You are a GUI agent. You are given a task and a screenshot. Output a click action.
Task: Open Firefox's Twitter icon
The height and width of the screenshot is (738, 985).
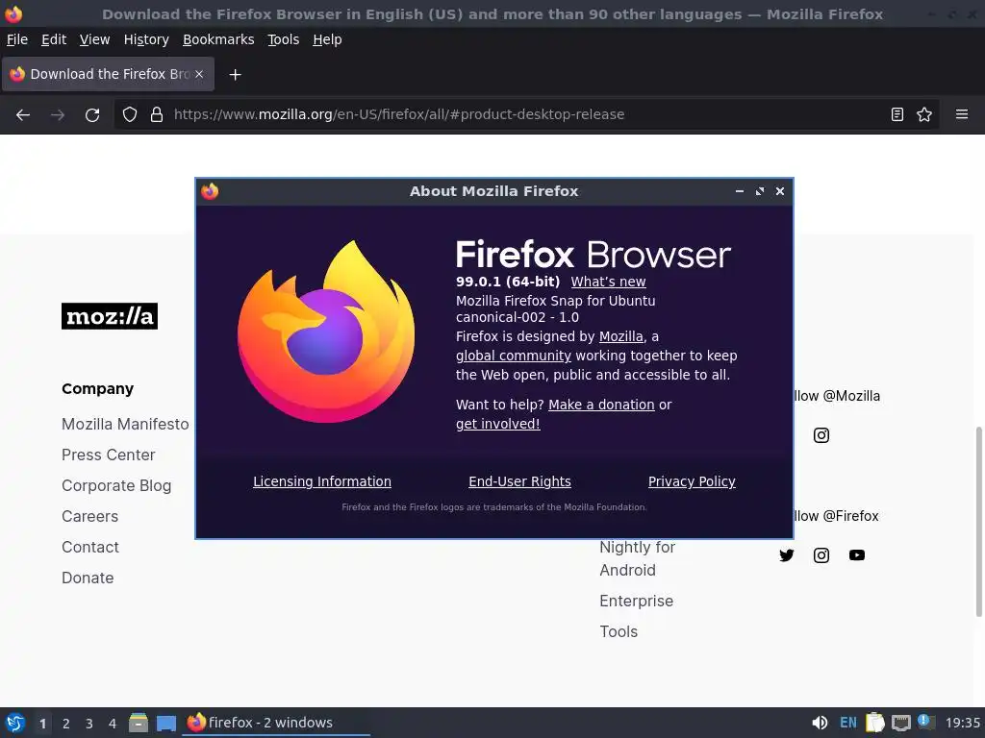pyautogui.click(x=787, y=555)
